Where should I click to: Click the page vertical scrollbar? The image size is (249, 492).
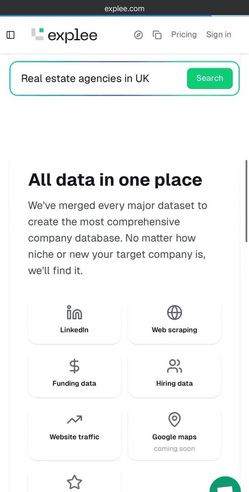pyautogui.click(x=246, y=201)
